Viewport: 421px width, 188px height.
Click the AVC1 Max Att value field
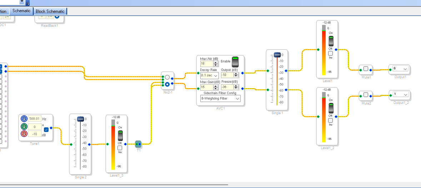(x=207, y=64)
